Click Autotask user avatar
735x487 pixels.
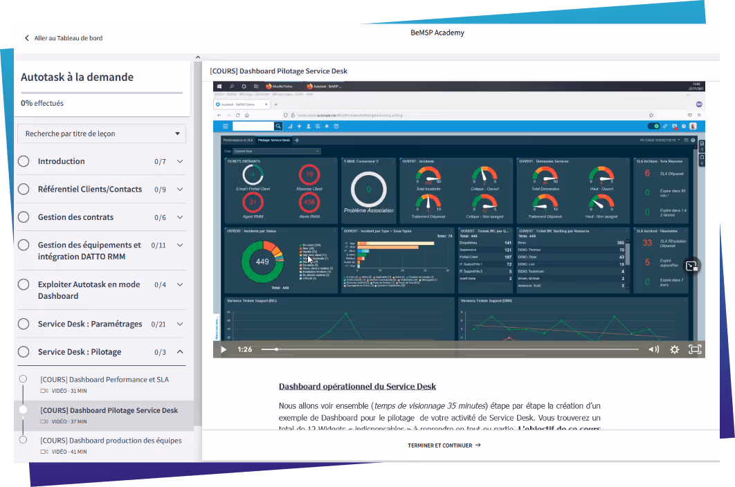point(693,126)
